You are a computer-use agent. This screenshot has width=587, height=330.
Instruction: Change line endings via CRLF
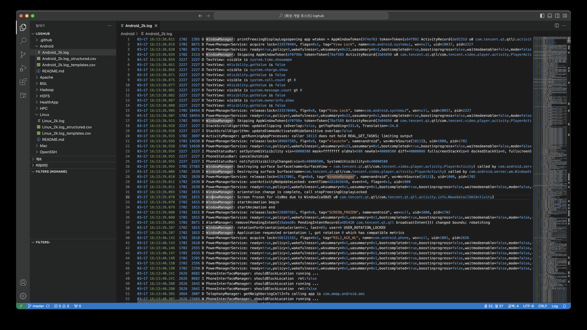[x=543, y=306]
